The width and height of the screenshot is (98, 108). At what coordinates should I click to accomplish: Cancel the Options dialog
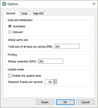pos(85,102)
